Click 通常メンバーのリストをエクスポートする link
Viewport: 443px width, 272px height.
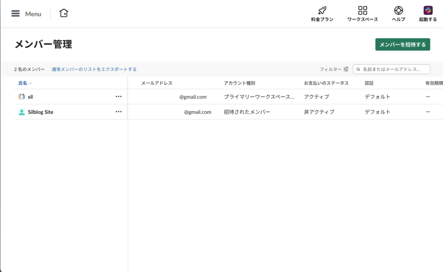(94, 69)
